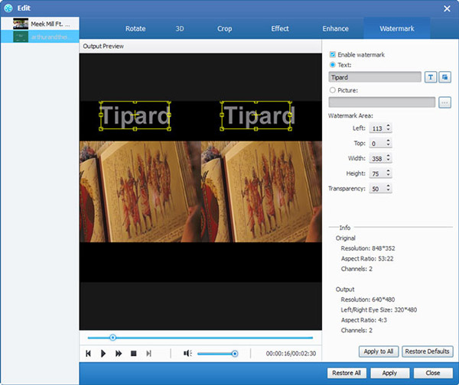Click the Apply to All button
459x385 pixels.
pyautogui.click(x=379, y=351)
